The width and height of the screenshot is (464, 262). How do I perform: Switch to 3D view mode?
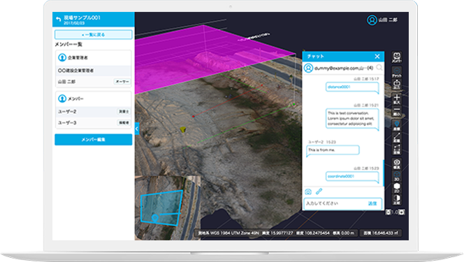pyautogui.click(x=396, y=176)
